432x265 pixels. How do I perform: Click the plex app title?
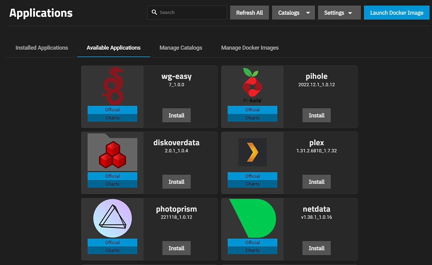click(x=316, y=143)
